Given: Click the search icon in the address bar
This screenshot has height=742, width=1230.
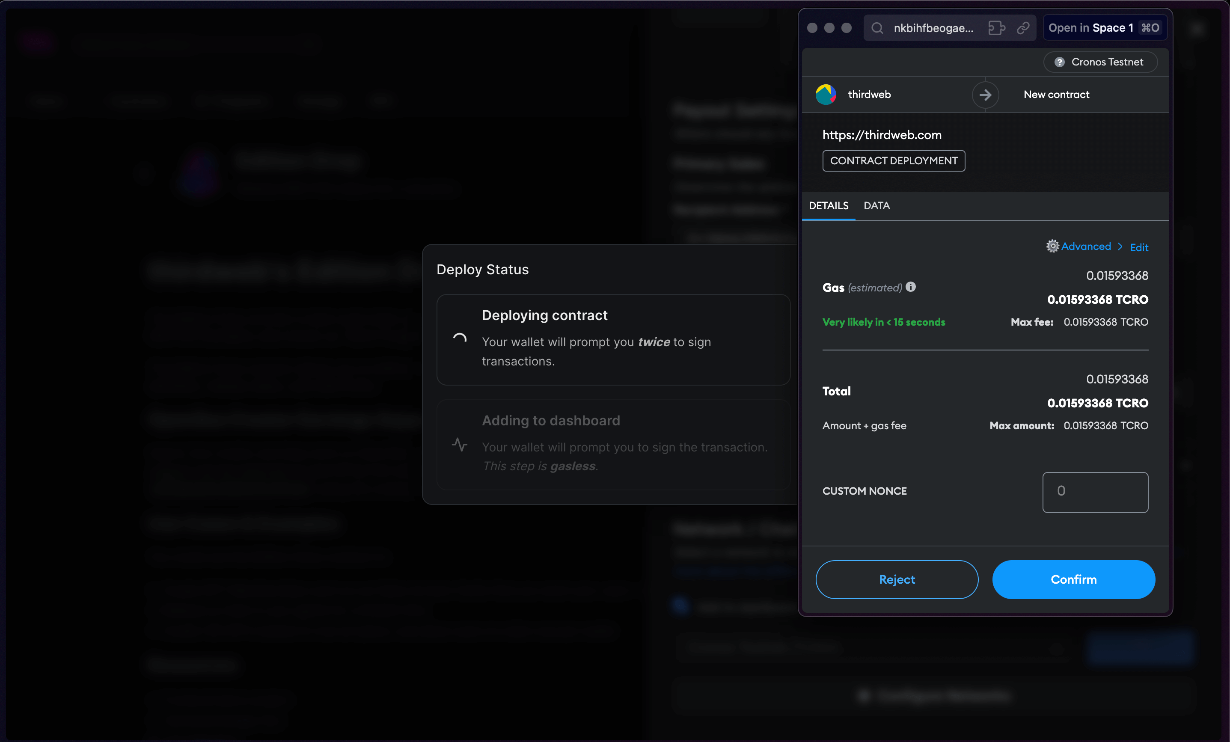Looking at the screenshot, I should click(877, 28).
